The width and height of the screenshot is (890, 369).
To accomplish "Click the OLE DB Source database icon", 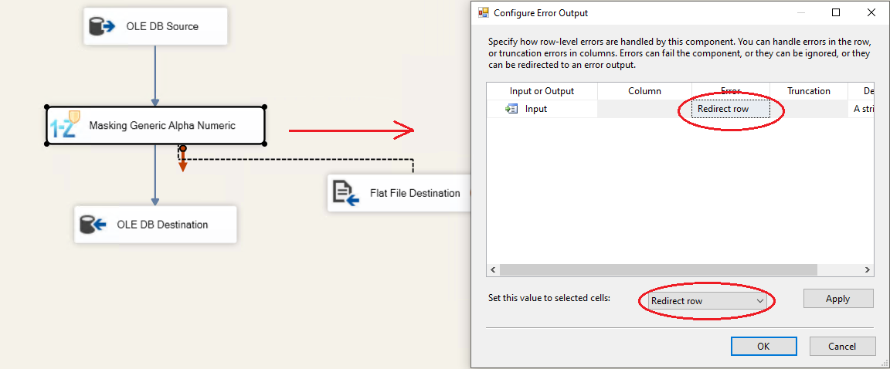I will click(x=103, y=27).
